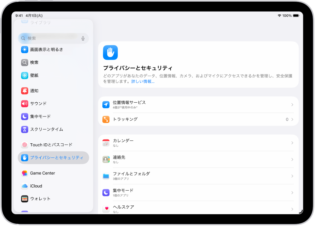Tap the Touch ID fingerprint icon
This screenshot has width=315, height=227.
[24, 145]
